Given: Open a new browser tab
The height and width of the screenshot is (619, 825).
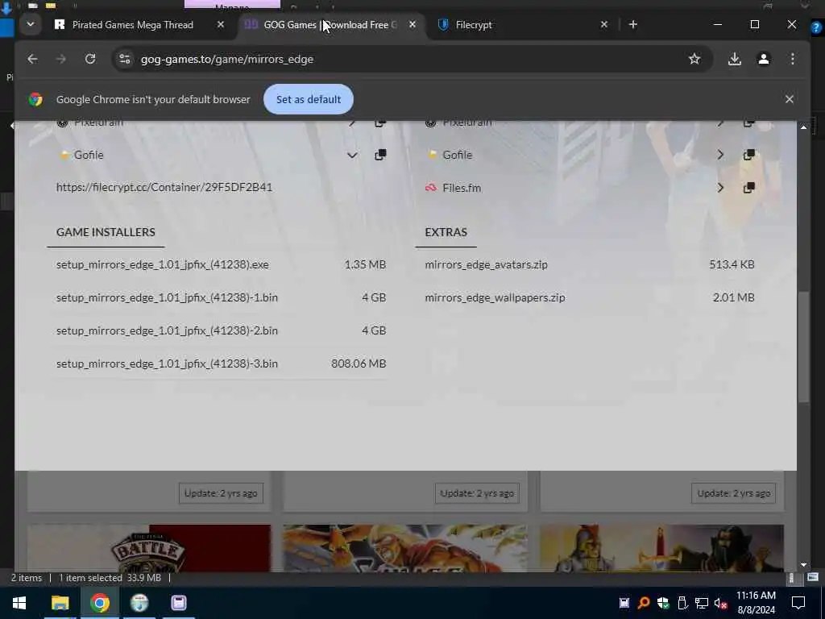Looking at the screenshot, I should (x=633, y=25).
